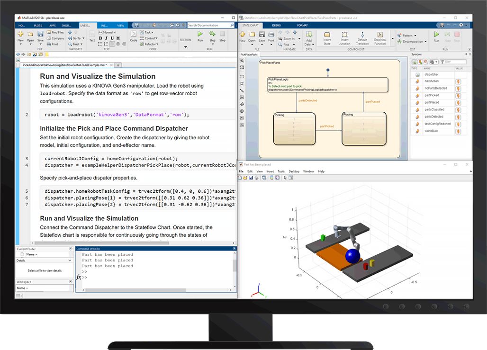Click Graphical Function in the Stateflow Component section

pos(380,38)
